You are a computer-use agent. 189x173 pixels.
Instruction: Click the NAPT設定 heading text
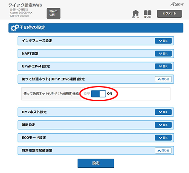30,54
